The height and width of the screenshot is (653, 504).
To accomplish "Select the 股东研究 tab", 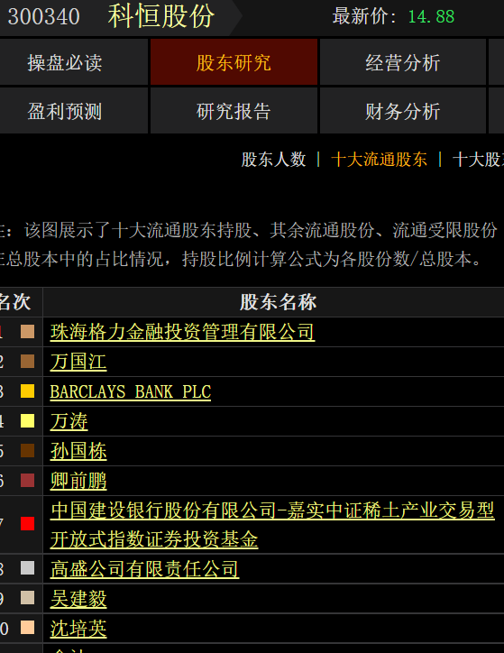I will [x=234, y=62].
